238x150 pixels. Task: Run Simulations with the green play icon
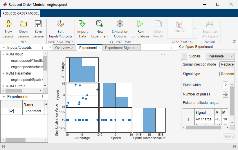coord(140,24)
